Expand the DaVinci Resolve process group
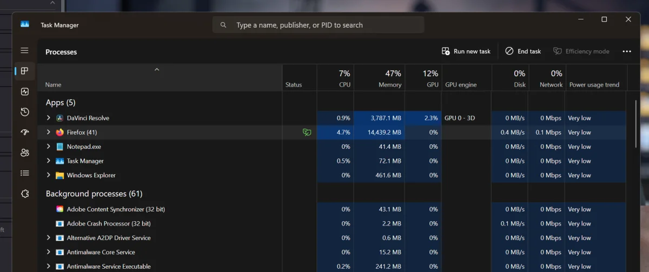 pyautogui.click(x=48, y=118)
